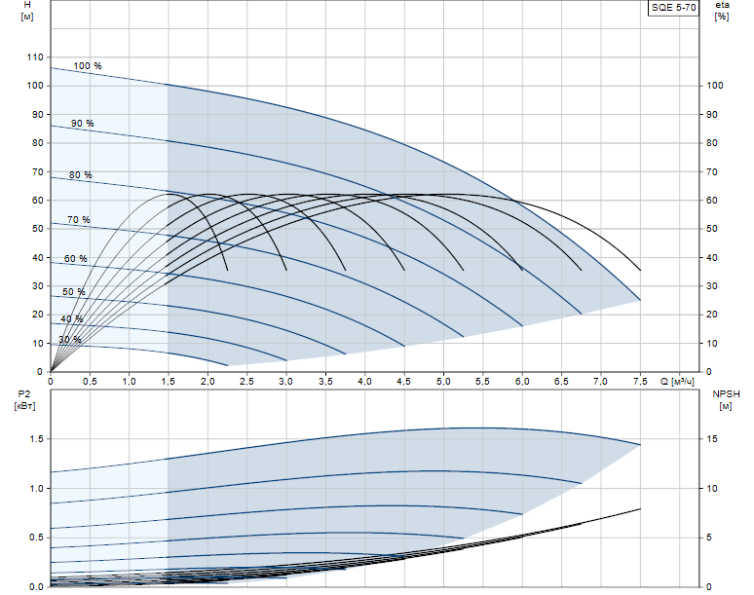Click the Q [м³/ч] flow axis title
This screenshot has height=595, width=754.
pos(677,382)
